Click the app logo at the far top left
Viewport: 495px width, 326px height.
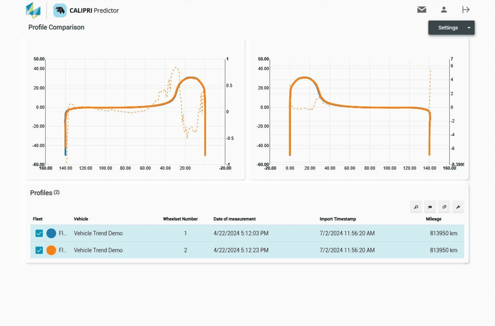coord(32,9)
